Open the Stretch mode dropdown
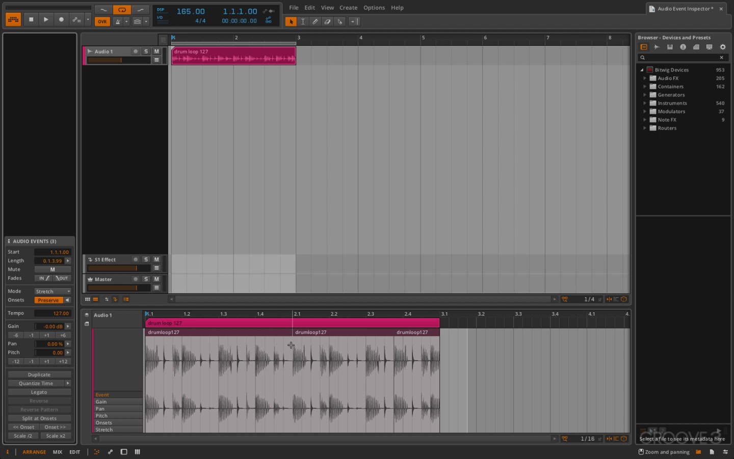 [53, 292]
